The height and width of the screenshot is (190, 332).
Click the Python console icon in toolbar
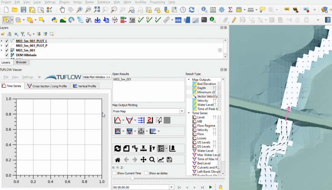pos(54,19)
